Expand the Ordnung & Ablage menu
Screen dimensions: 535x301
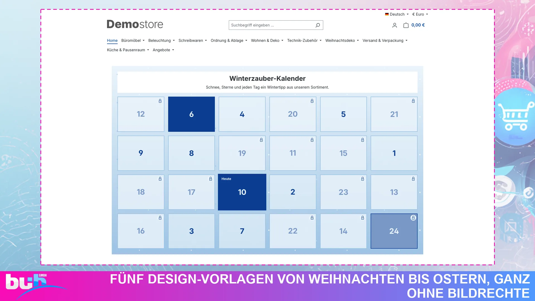point(229,40)
